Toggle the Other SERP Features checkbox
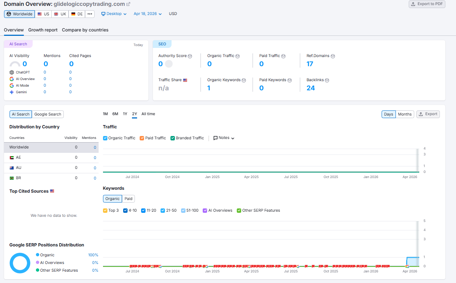Image resolution: width=456 pixels, height=283 pixels. [x=239, y=211]
